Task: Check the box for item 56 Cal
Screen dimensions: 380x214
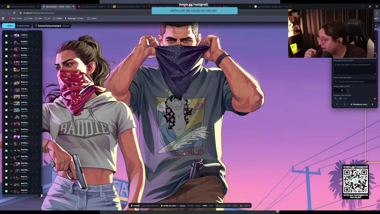Action: point(6,103)
